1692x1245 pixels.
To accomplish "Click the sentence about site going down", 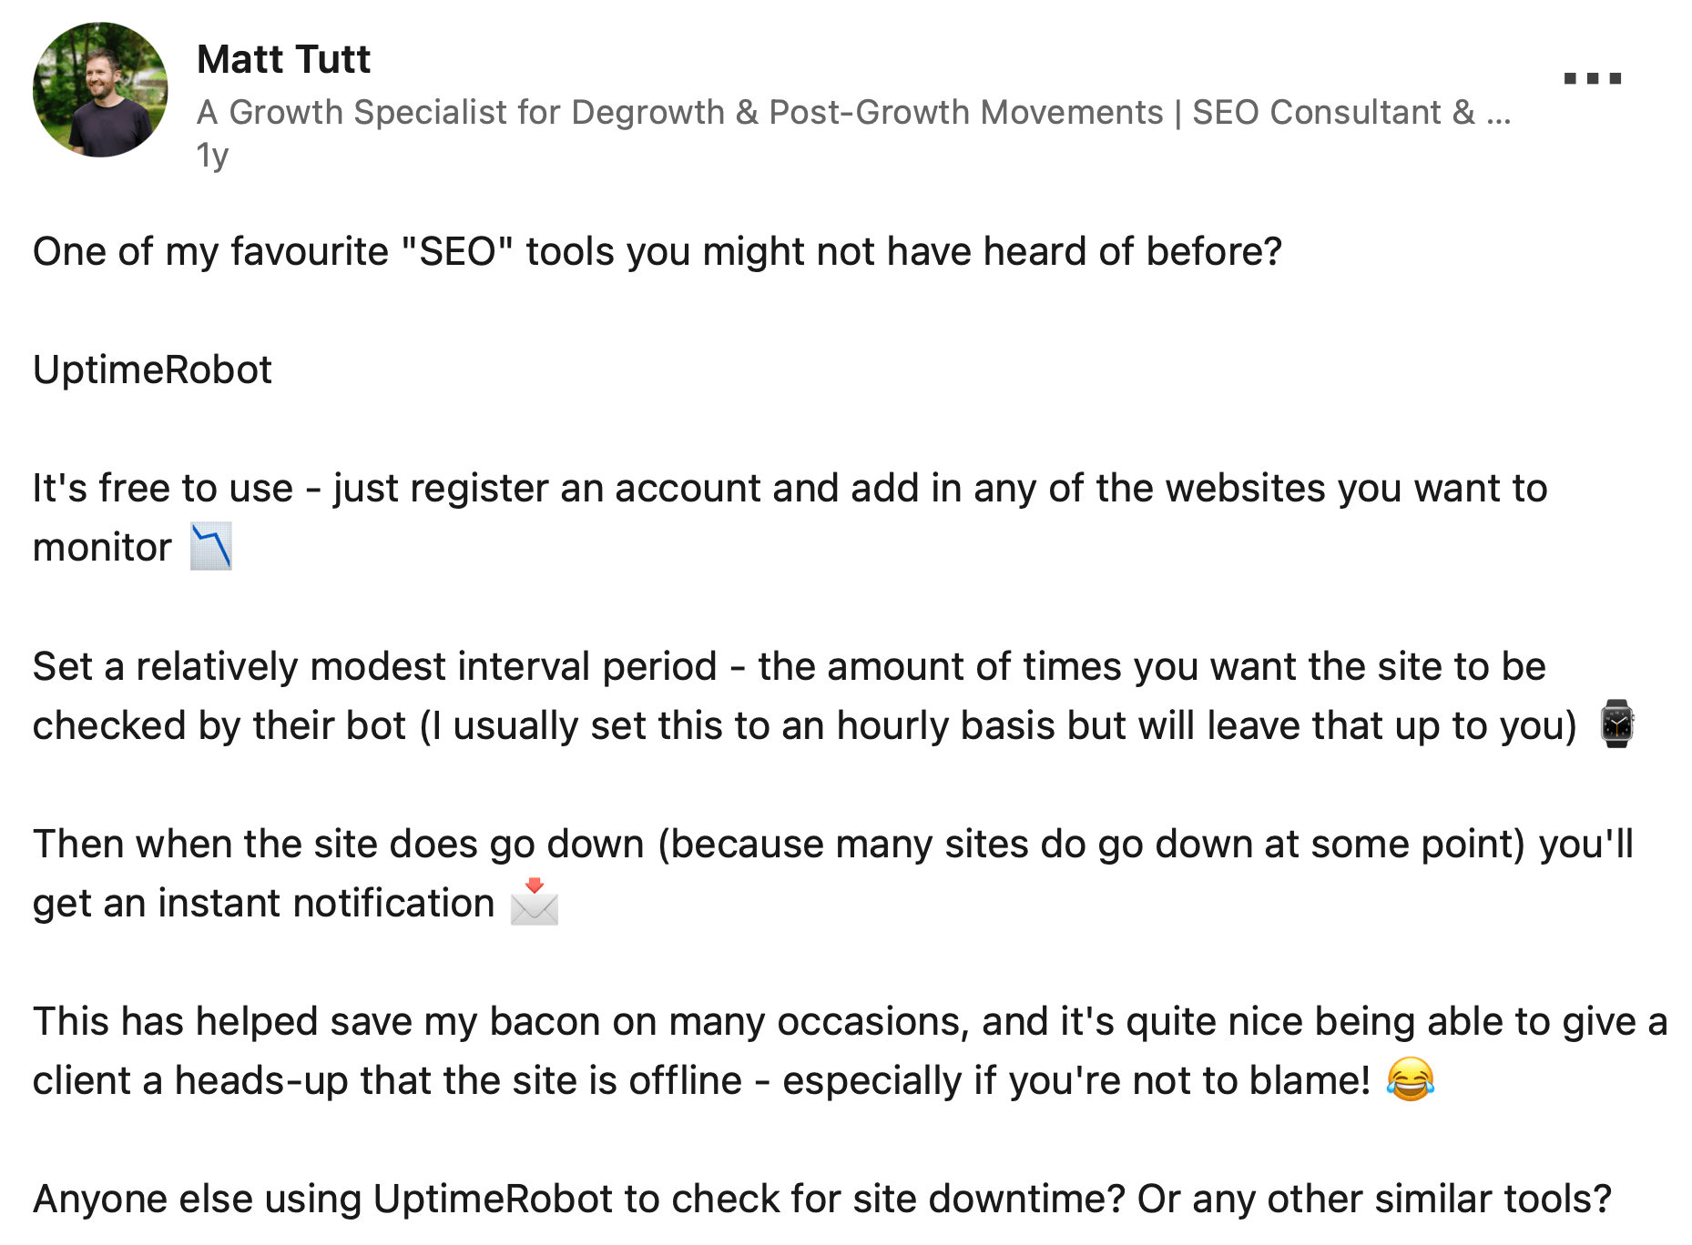I will 833,873.
